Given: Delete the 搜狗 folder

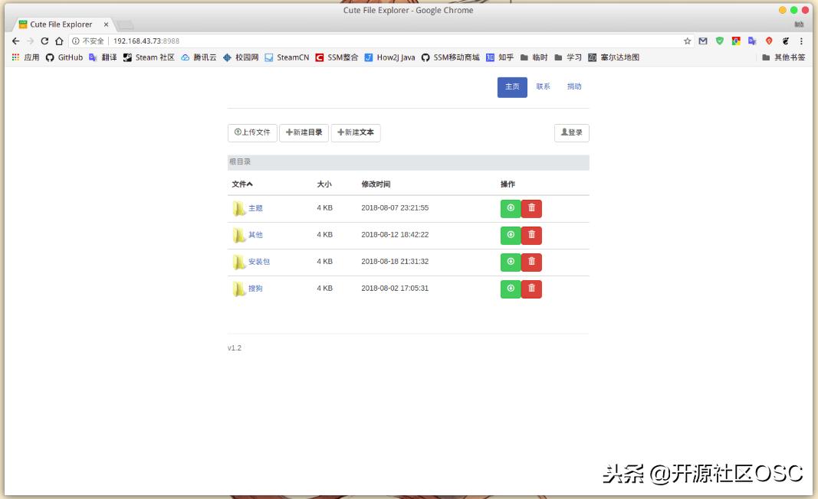Looking at the screenshot, I should 531,289.
